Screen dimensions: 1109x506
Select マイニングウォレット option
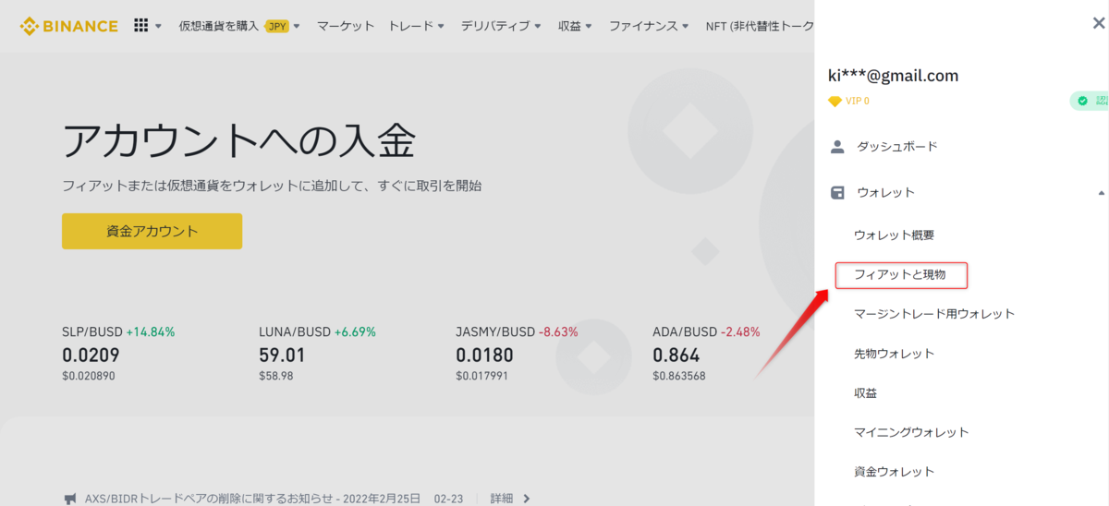coord(911,432)
